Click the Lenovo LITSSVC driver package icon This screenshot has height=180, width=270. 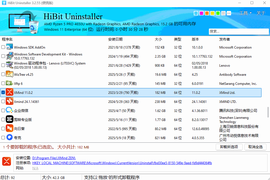[x=10, y=65]
